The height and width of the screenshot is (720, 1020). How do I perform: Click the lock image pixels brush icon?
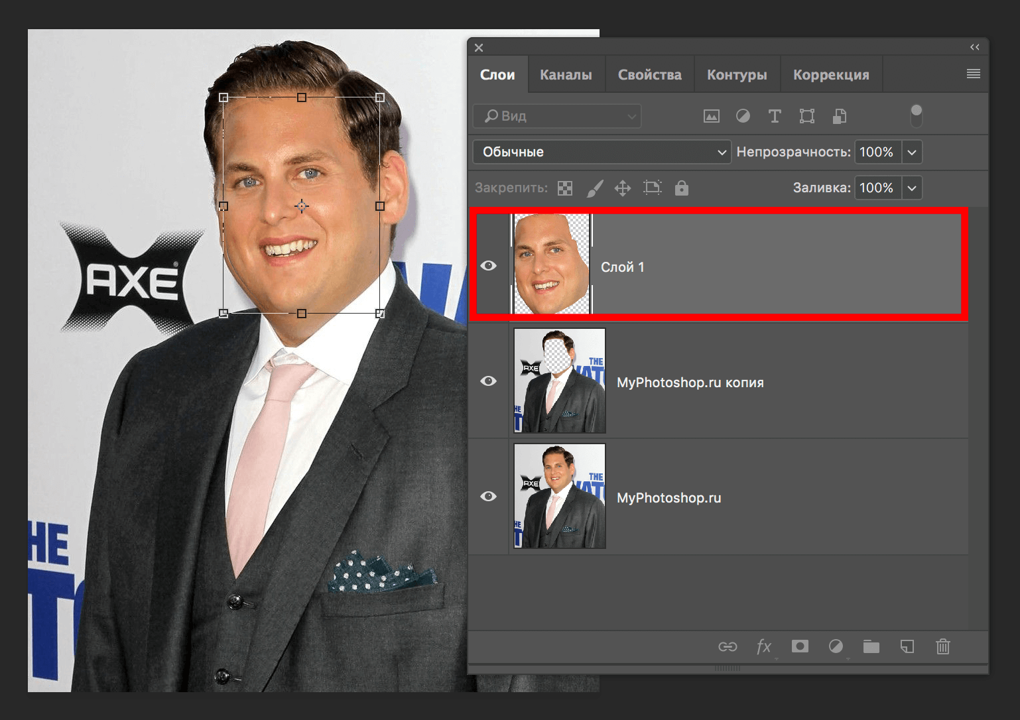[x=595, y=188]
